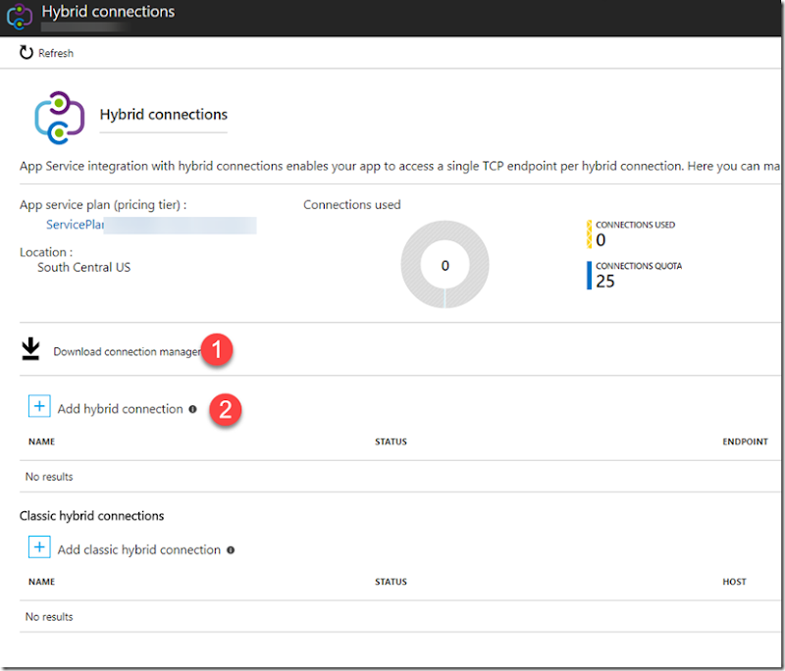Screen dimensions: 785x671
Task: Click the plus icon for Add classic hybrid connection
Action: coord(39,547)
